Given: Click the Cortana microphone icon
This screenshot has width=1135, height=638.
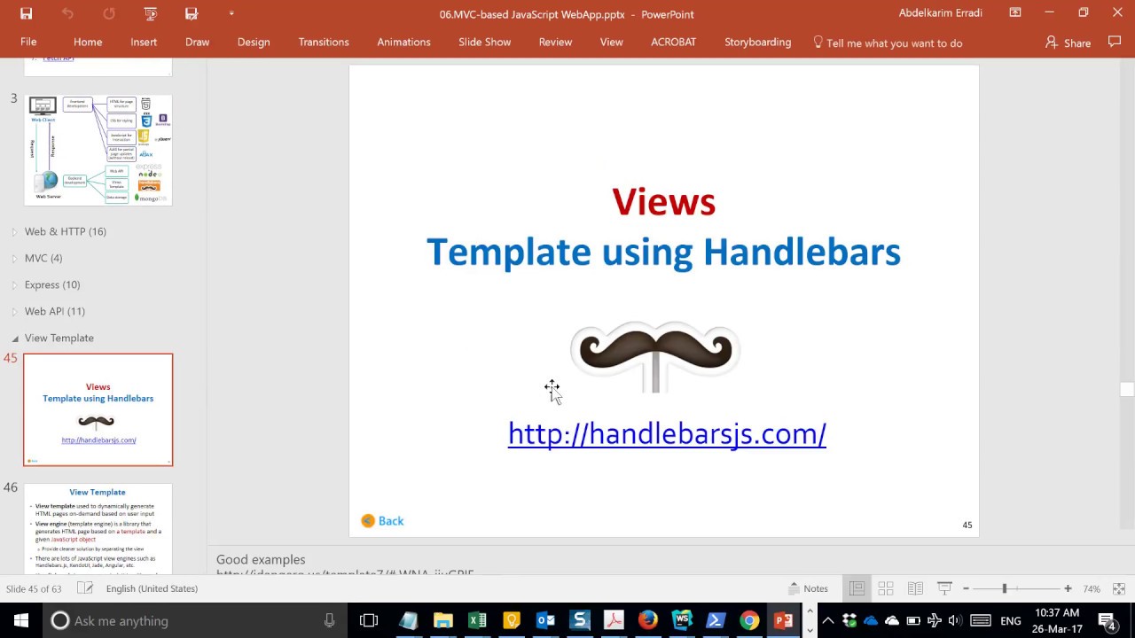Looking at the screenshot, I should coord(329,620).
